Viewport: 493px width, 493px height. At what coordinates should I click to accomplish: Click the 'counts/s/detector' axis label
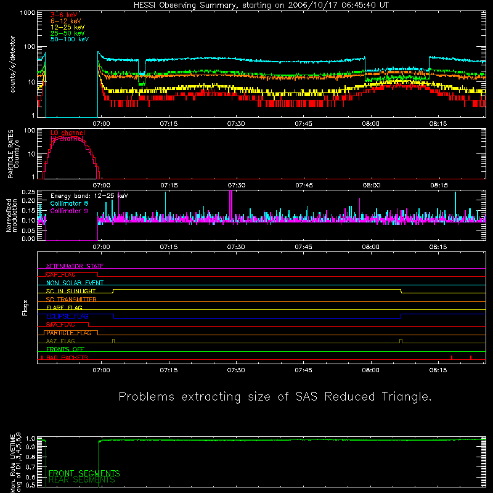coord(13,64)
